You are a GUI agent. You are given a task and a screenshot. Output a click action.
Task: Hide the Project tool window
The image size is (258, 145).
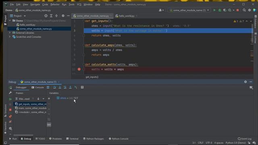68,16
